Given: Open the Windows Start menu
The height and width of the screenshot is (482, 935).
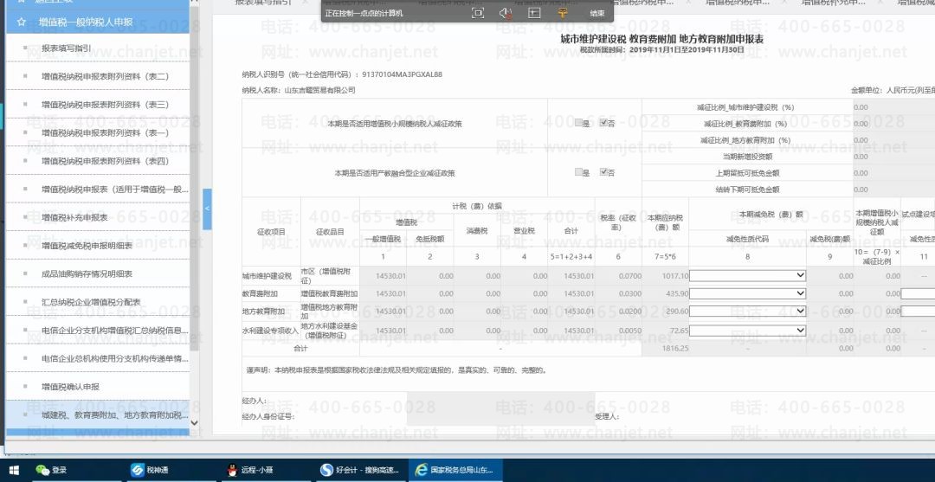Looking at the screenshot, I should click(13, 471).
